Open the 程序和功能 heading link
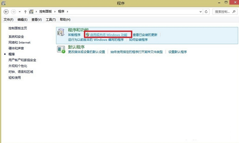 78,30
